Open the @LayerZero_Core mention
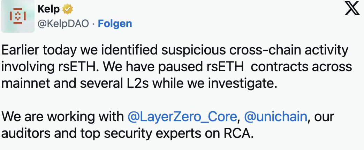Viewport: 364px width, 150px height. coord(182,117)
